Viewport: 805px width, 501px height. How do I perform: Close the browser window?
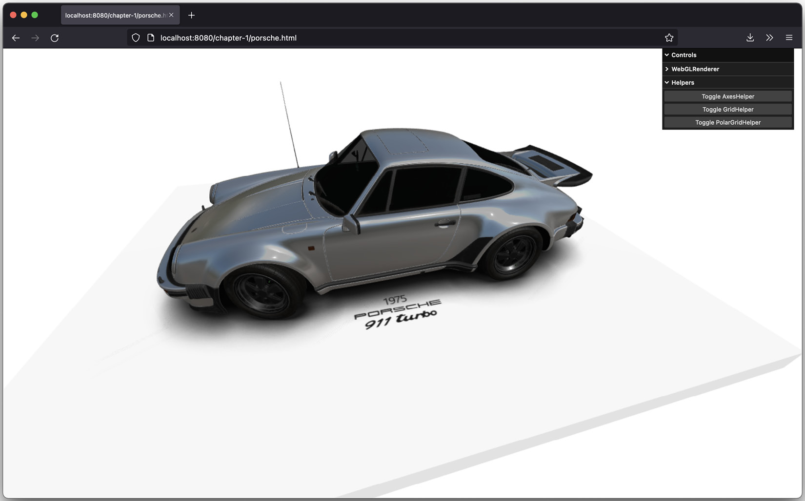pyautogui.click(x=13, y=15)
